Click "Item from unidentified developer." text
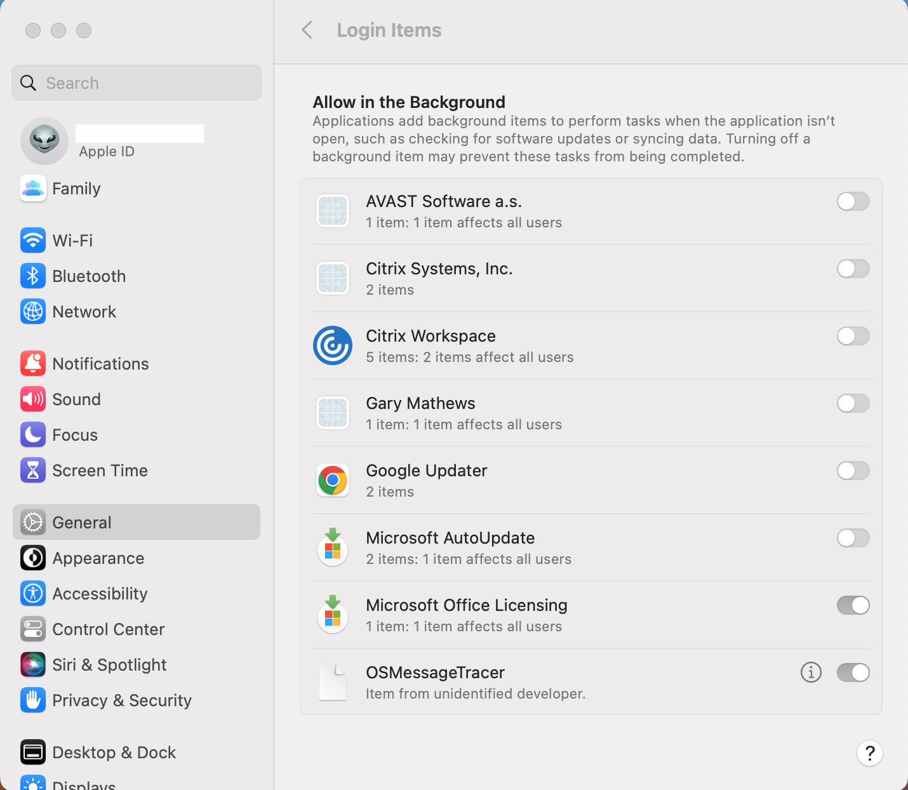 pyautogui.click(x=476, y=693)
